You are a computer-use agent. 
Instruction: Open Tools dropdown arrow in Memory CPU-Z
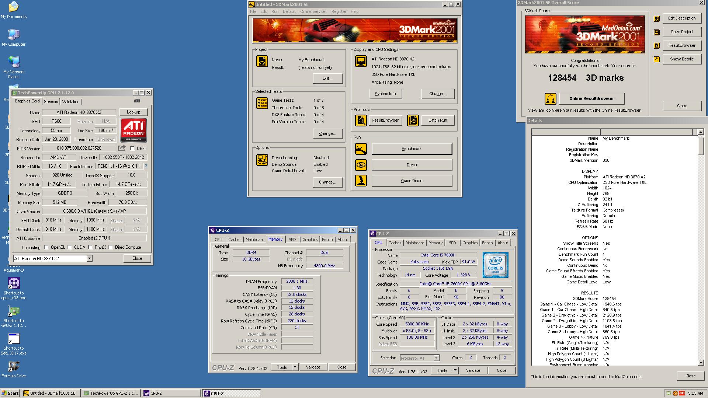295,367
